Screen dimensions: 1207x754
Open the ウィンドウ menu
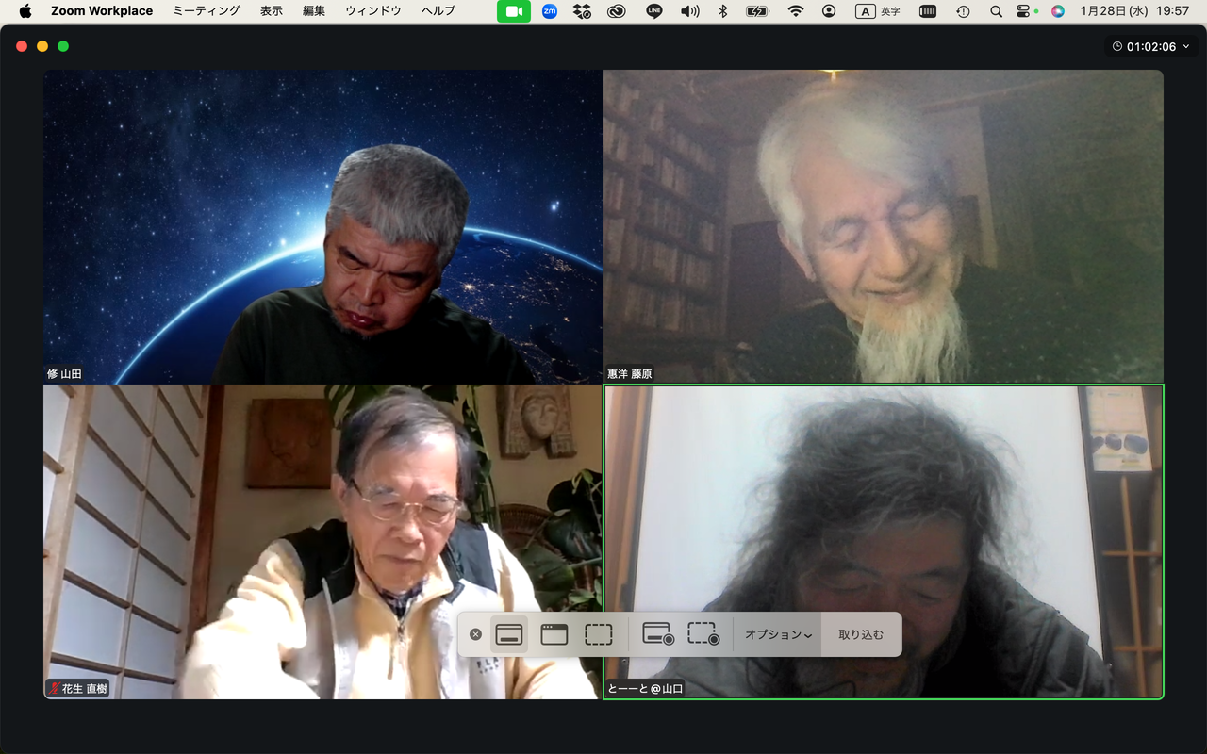coord(373,11)
